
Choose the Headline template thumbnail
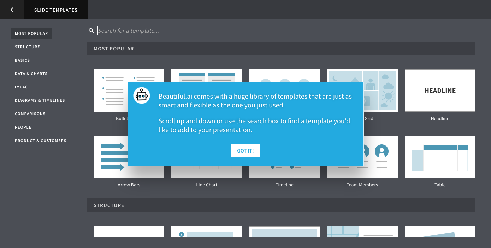(x=440, y=91)
